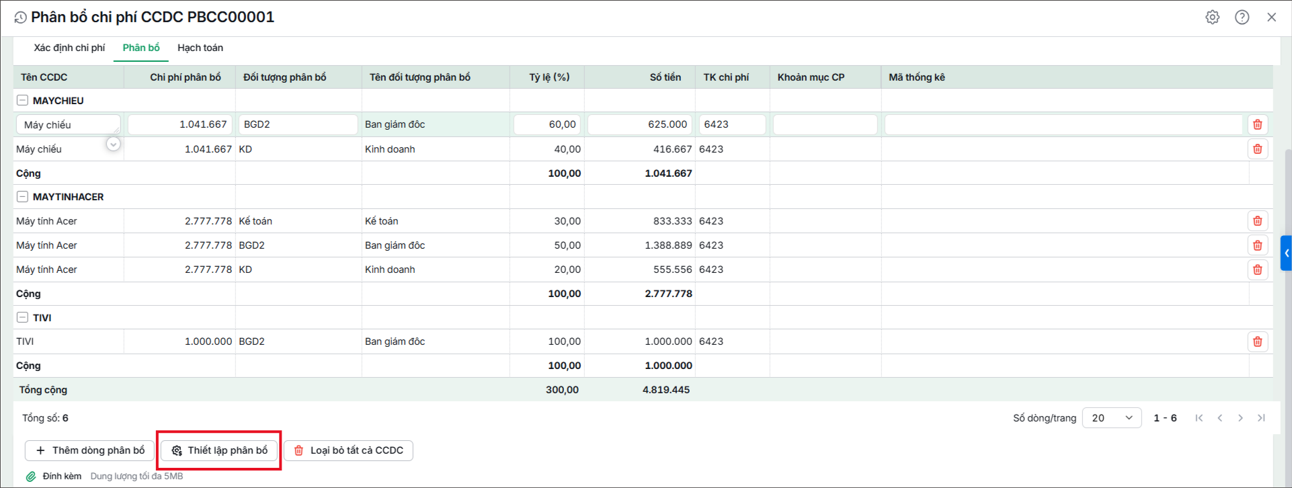Viewport: 1292px width, 488px height.
Task: Open the help question-mark icon
Action: 1242,17
